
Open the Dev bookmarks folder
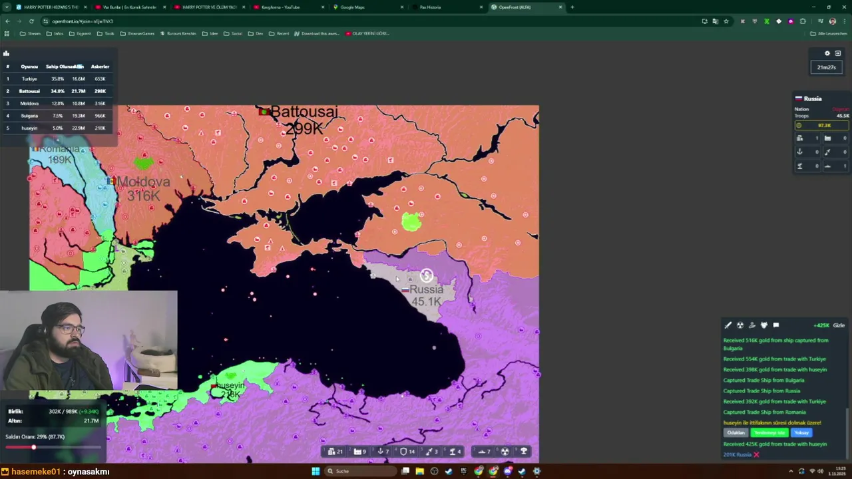tap(256, 33)
